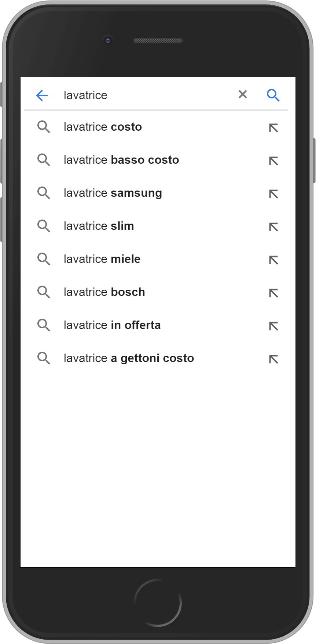Click arrow icon for 'lavatrice in offerta'
This screenshot has height=644, width=316.
273,326
